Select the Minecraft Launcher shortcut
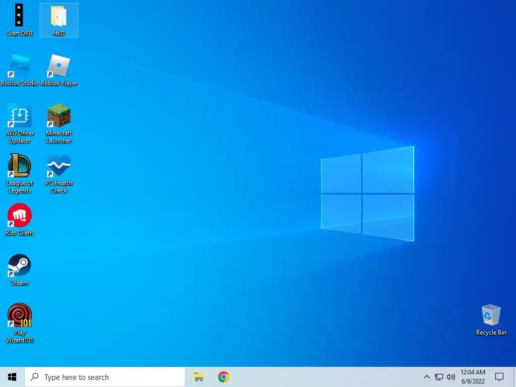 [58, 124]
